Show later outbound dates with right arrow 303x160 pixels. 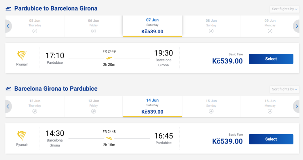(297, 26)
